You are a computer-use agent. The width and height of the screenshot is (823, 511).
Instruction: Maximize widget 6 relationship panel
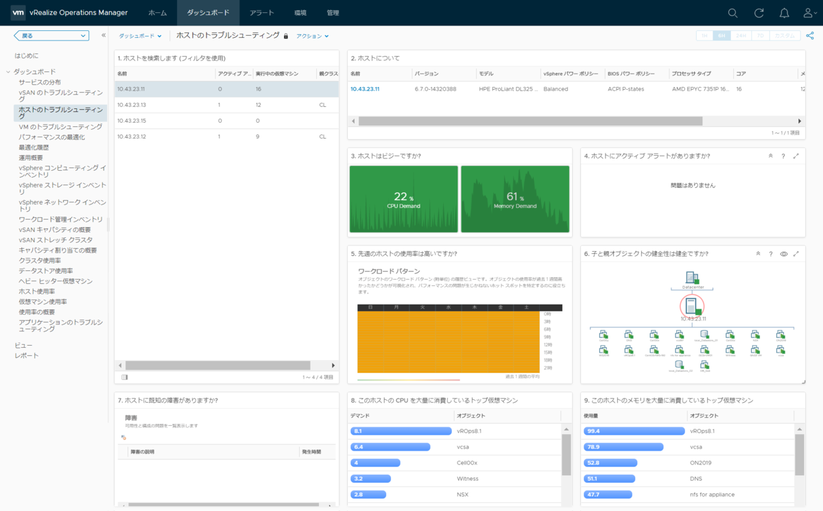point(796,253)
